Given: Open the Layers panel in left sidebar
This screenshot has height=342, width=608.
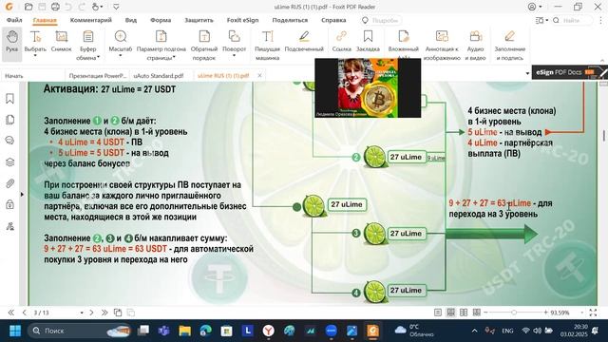Looking at the screenshot, I should click(10, 162).
